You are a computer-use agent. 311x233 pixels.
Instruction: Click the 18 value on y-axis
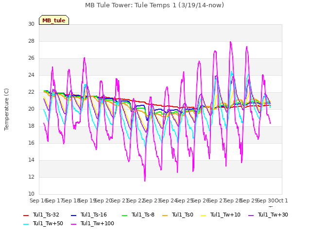[x=31, y=126]
